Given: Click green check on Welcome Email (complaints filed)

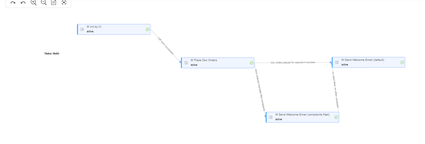Looking at the screenshot, I should click(x=336, y=117).
